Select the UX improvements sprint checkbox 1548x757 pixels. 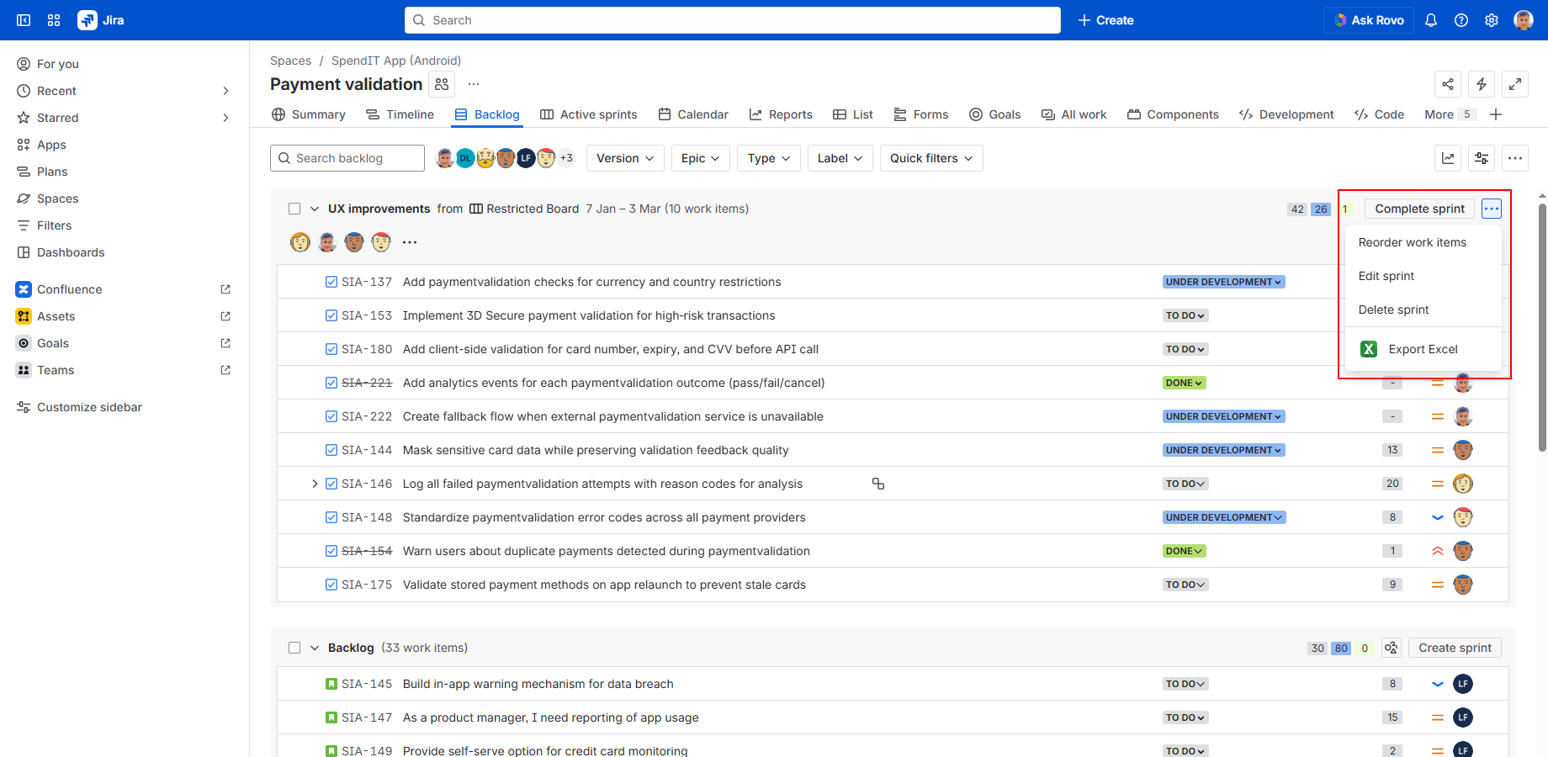pyautogui.click(x=294, y=209)
